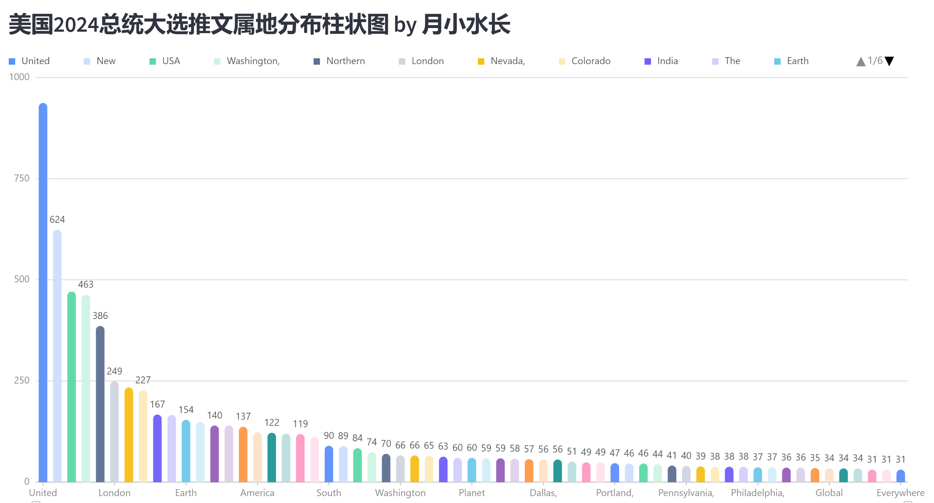Go to next legend page with down arrow
Screen dimensions: 934x503
(x=888, y=61)
